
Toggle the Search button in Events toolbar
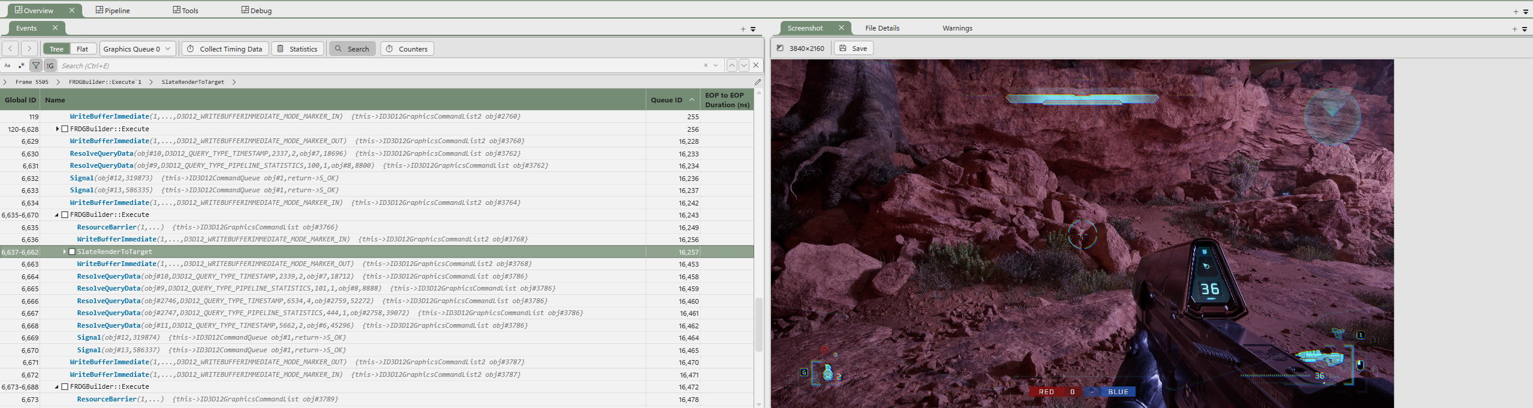[353, 49]
